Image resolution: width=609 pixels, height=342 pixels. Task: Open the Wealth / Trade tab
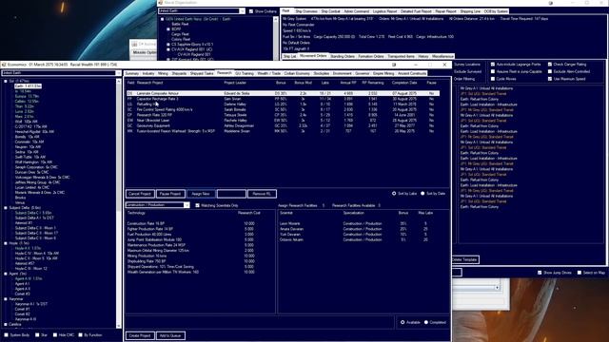coord(269,73)
